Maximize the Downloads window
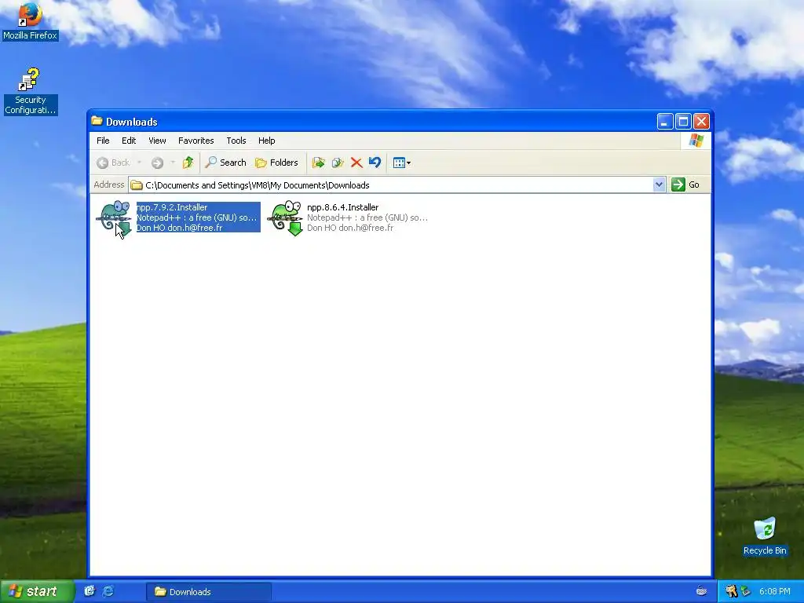 pos(683,122)
